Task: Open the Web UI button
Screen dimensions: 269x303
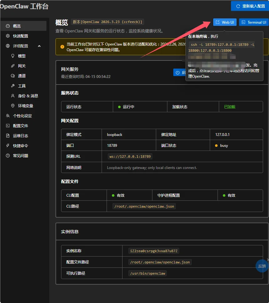Action: pyautogui.click(x=225, y=22)
